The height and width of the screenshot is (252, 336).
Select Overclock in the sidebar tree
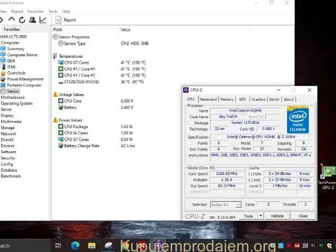coord(15,73)
